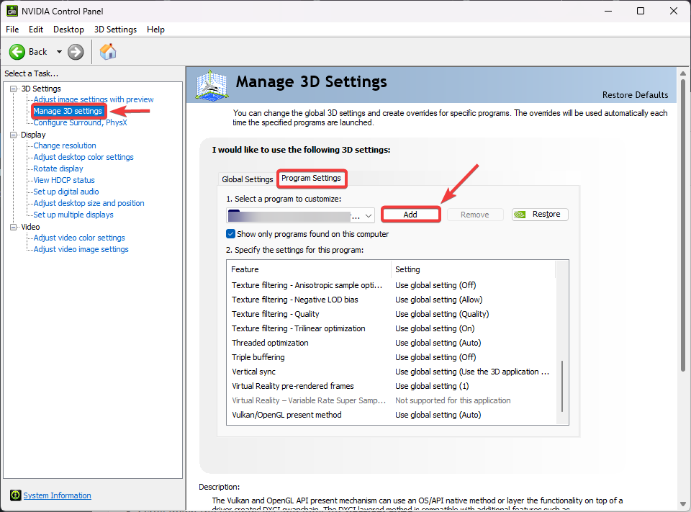Screen dimensions: 691x512
Task: Click the System Information icon
Action: [x=15, y=495]
